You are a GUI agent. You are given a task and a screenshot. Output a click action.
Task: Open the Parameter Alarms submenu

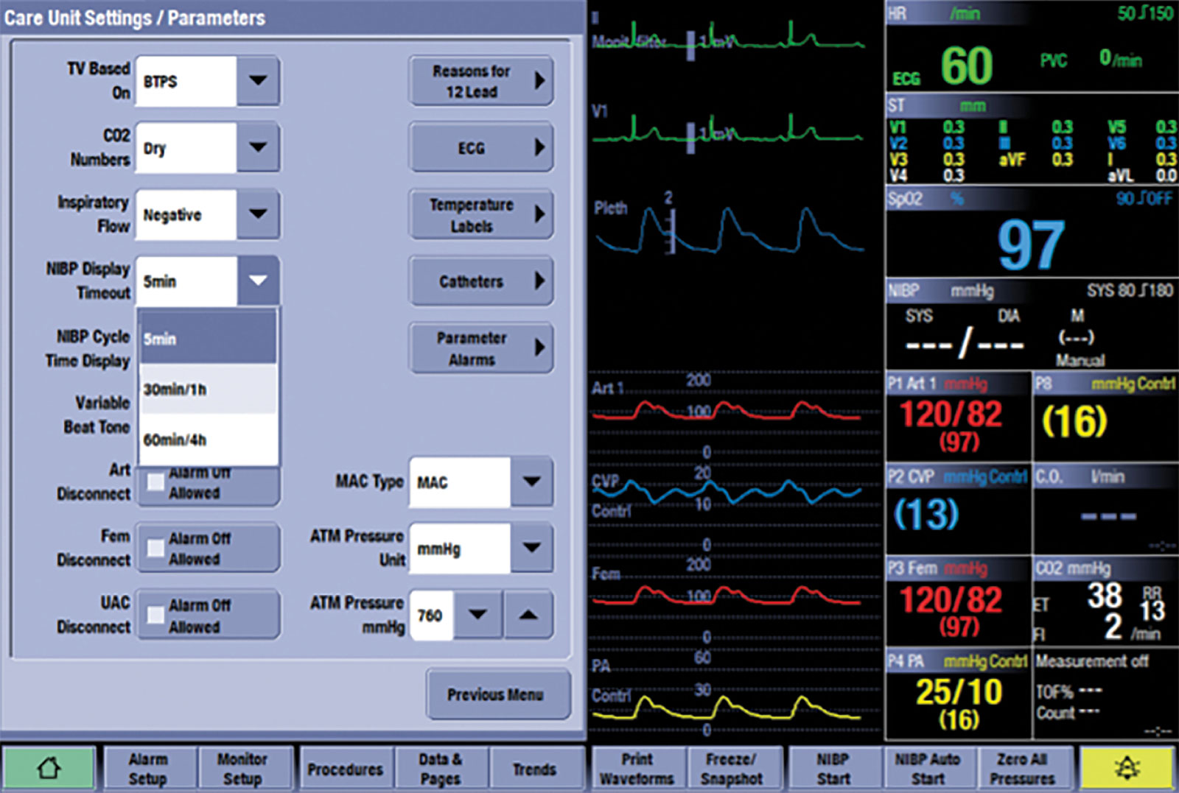coord(480,348)
